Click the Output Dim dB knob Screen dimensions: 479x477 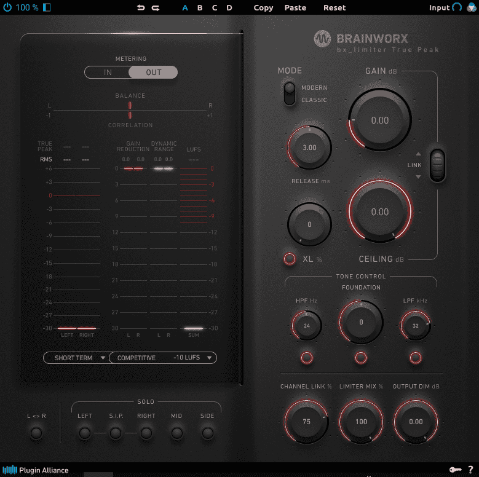416,422
